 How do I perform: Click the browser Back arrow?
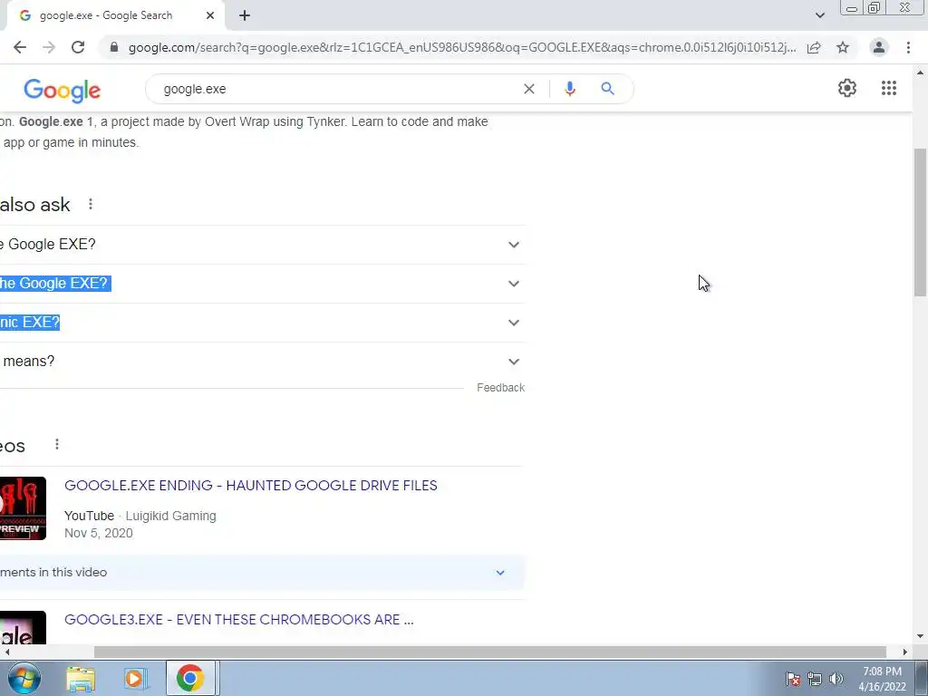(20, 47)
